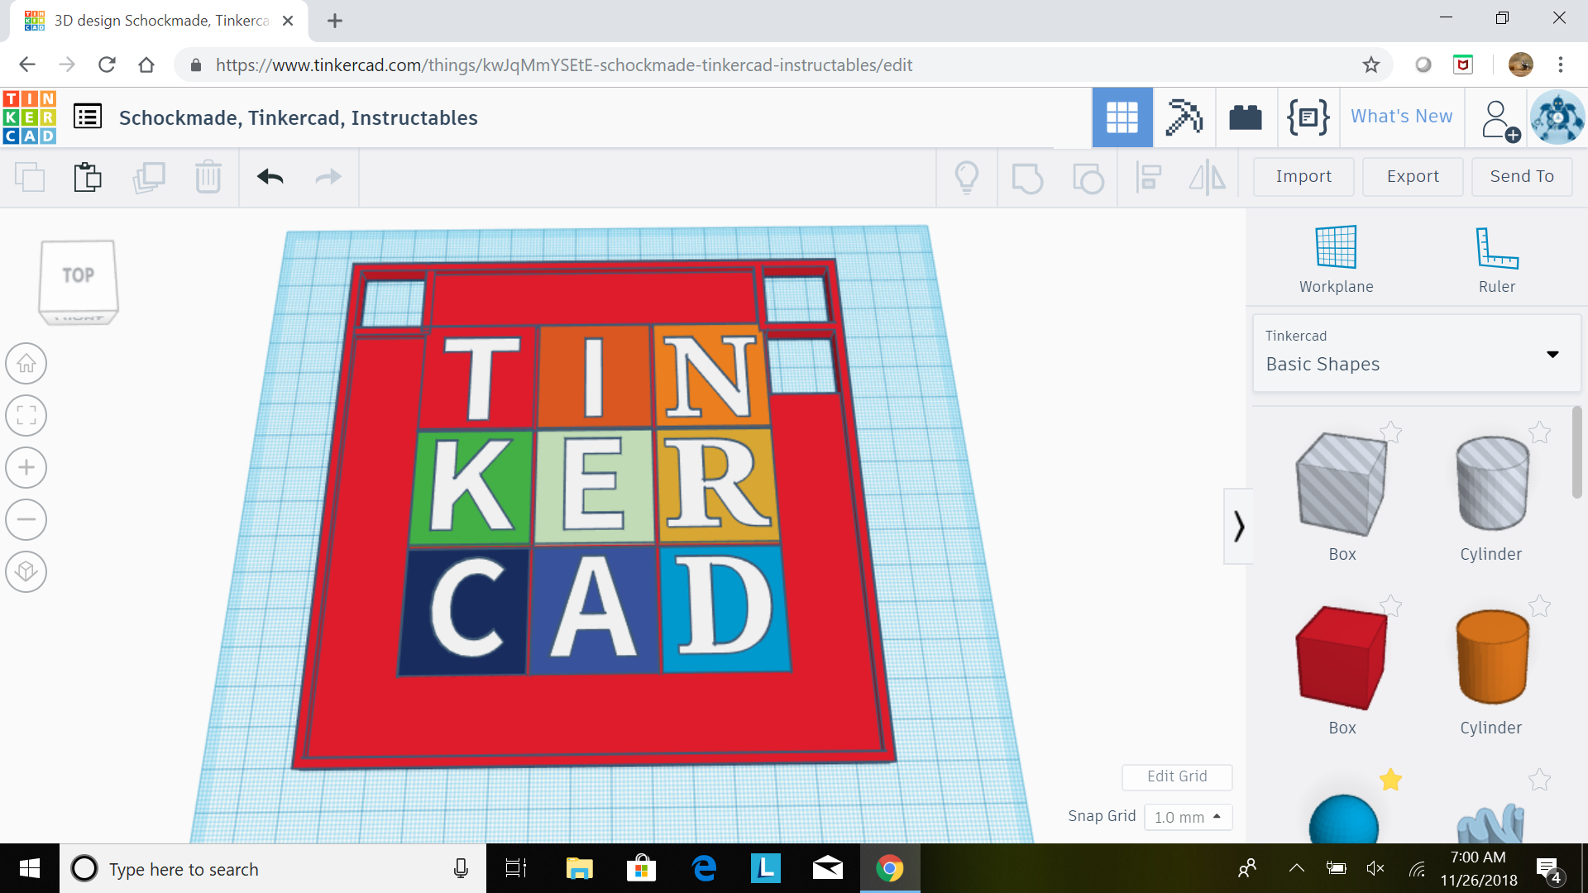Click the Export button
The height and width of the screenshot is (893, 1588).
tap(1413, 176)
